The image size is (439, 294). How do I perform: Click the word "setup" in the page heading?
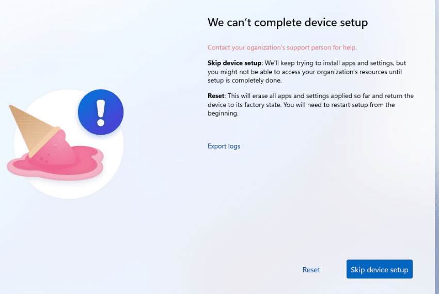pos(354,23)
